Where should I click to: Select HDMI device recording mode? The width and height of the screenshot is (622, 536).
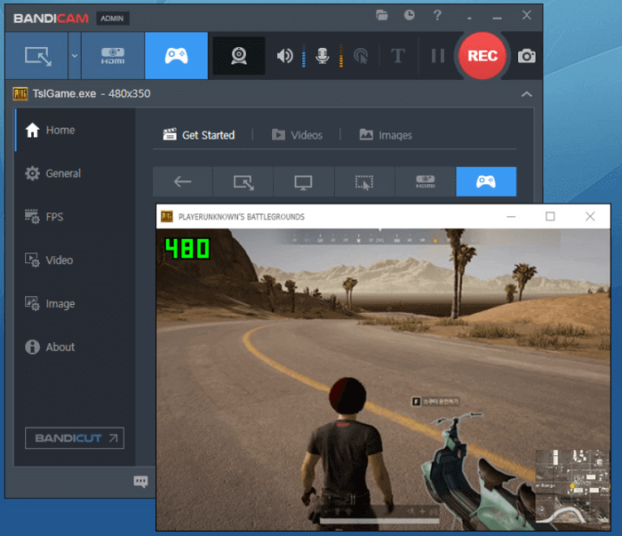pos(113,55)
